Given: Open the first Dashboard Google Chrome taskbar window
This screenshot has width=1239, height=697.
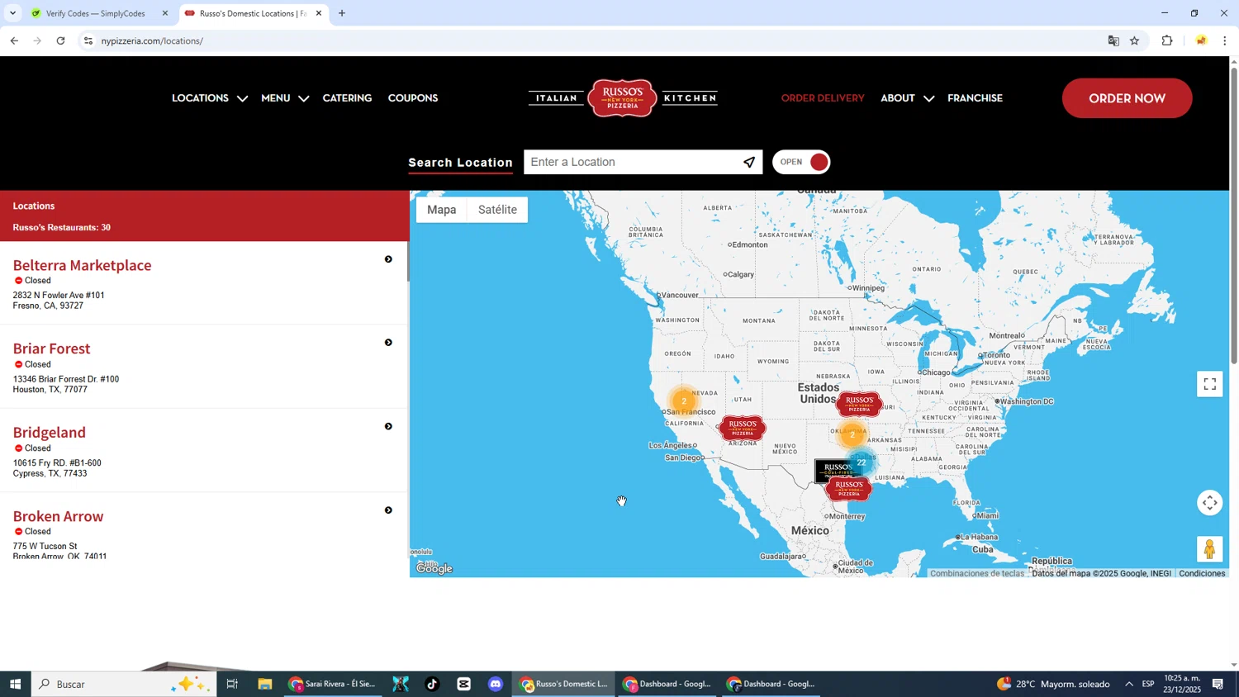Looking at the screenshot, I should click(667, 684).
